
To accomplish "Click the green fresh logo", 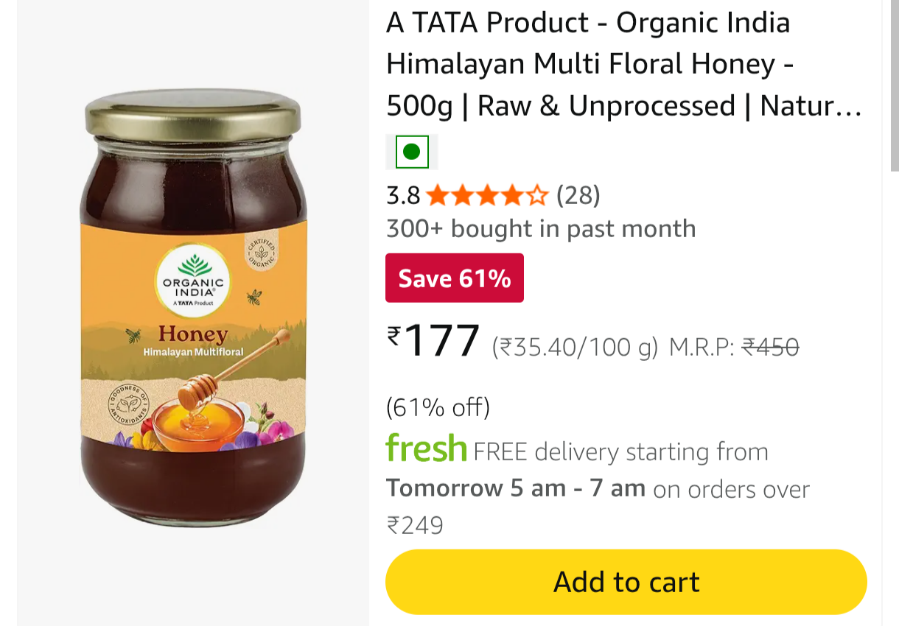I will click(427, 448).
